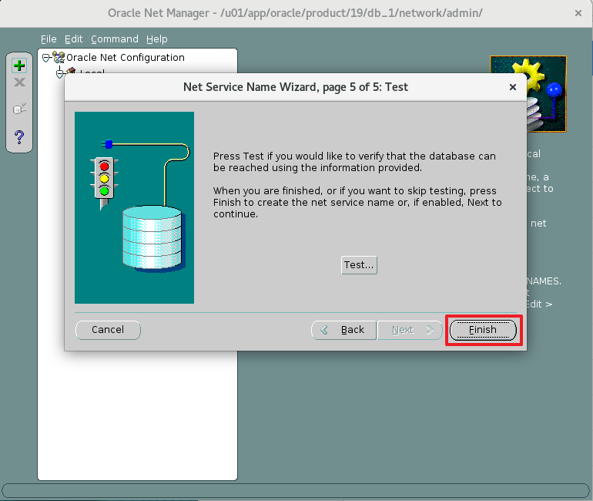Click the Oracle gear logo image
Viewport: 593px width, 501px height.
click(528, 94)
